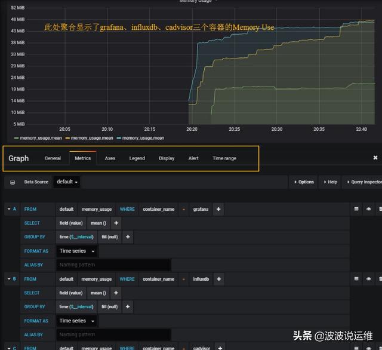This screenshot has height=350, width=382.
Task: Click query B time ($__interval) segment
Action: click(x=76, y=306)
